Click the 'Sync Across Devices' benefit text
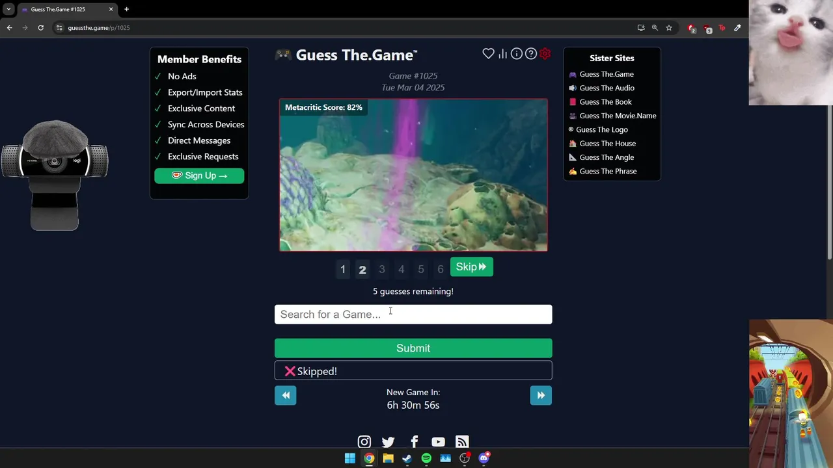 (206, 124)
